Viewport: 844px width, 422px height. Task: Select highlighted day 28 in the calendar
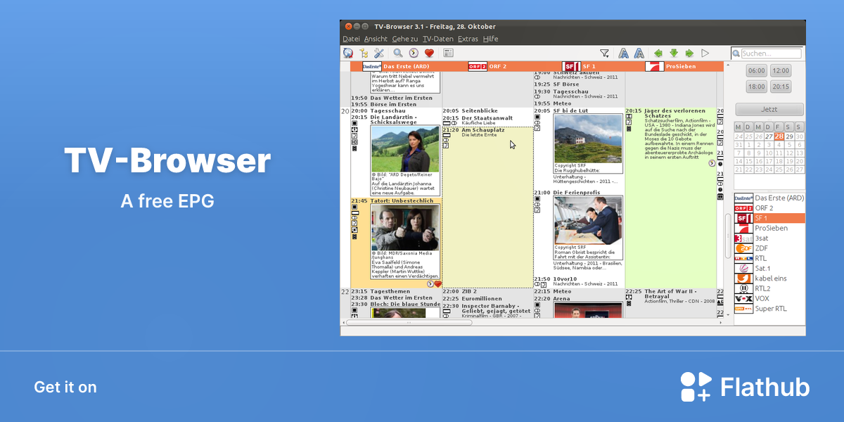(x=779, y=136)
